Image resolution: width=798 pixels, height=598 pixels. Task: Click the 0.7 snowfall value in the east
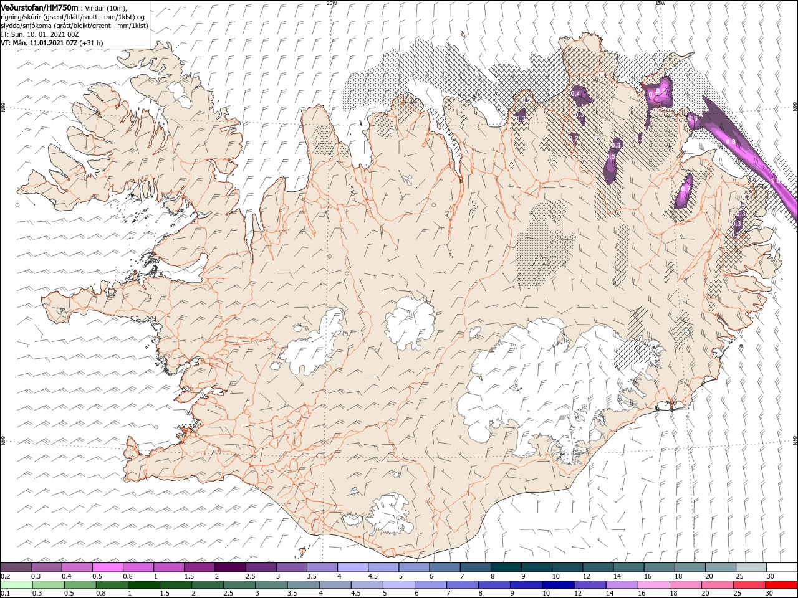[685, 189]
